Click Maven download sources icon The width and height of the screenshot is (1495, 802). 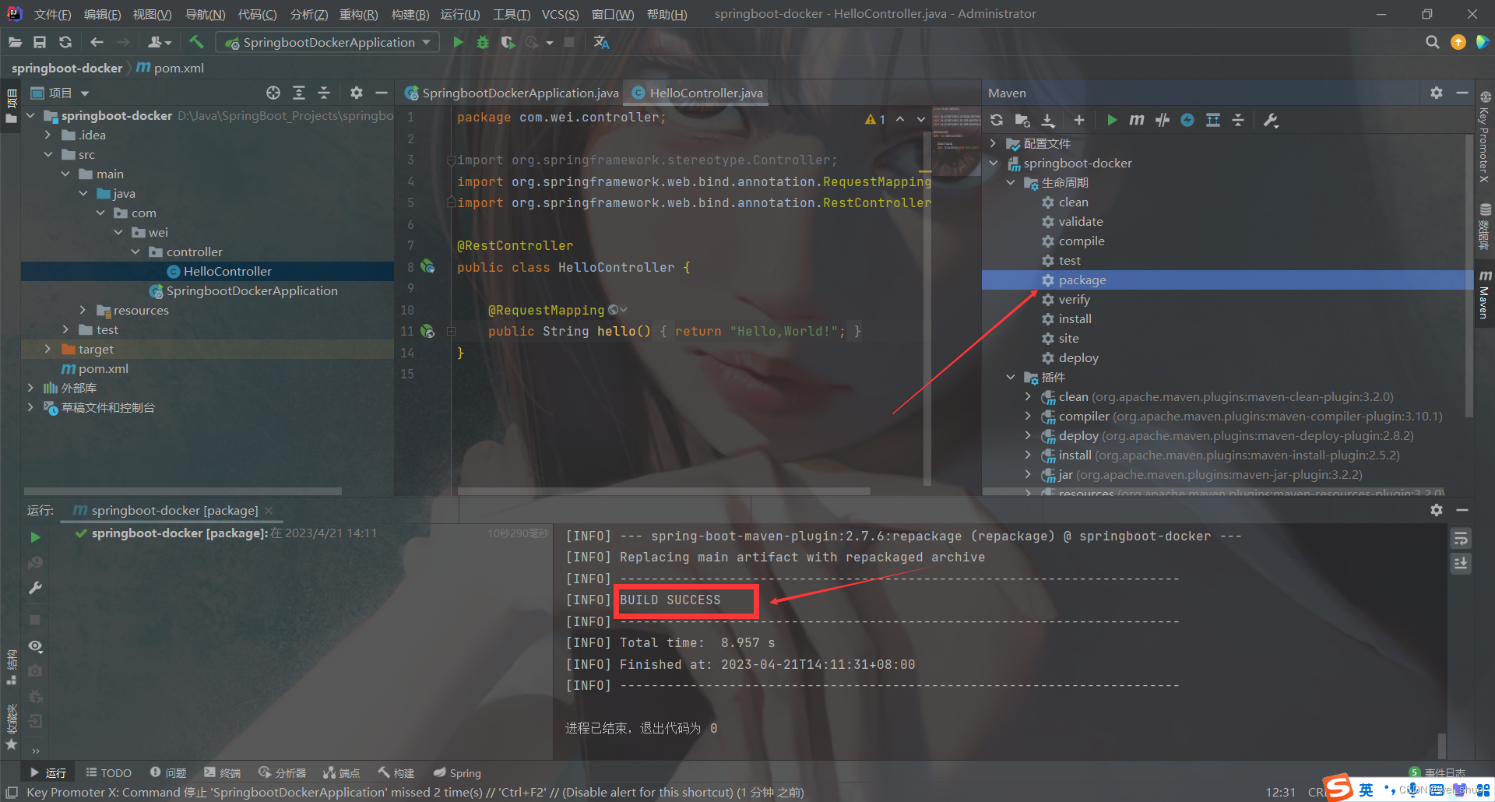(x=1048, y=120)
